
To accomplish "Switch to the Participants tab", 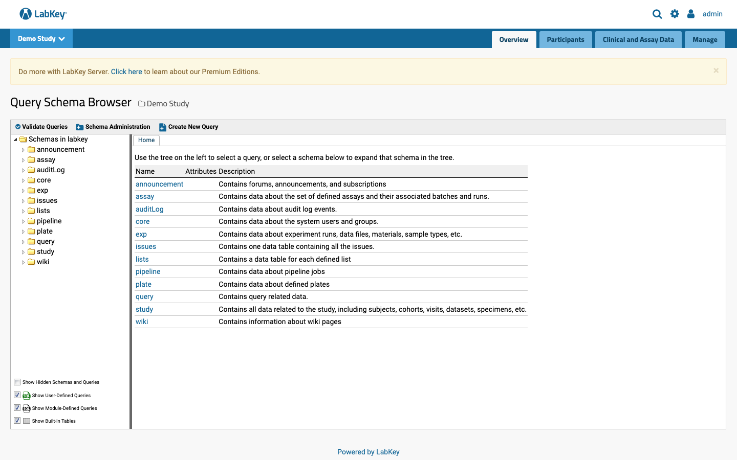I will [x=566, y=39].
